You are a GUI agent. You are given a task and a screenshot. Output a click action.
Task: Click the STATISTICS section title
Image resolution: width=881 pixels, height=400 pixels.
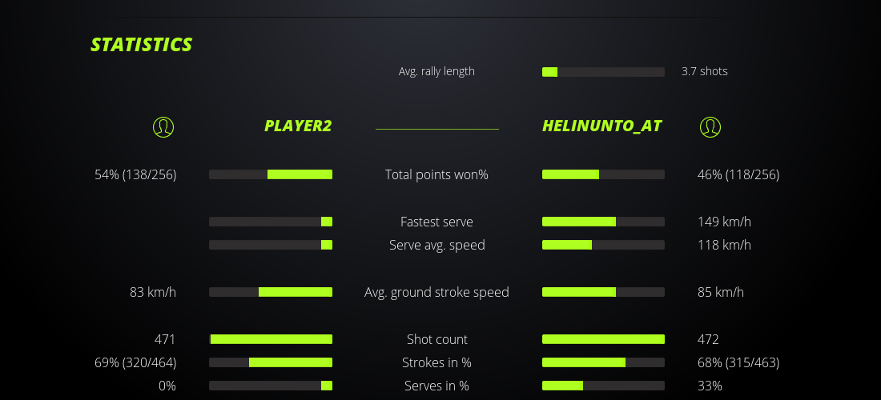[x=142, y=45]
